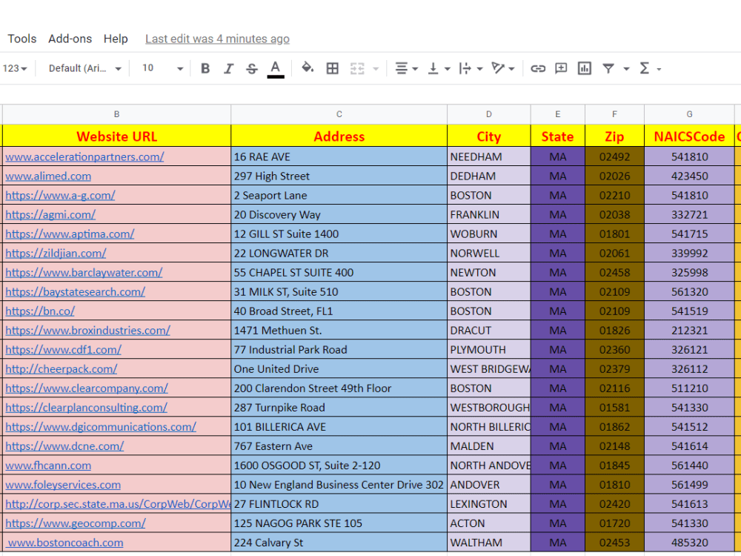Viewport: 741px width, 556px height.
Task: Open the Tools menu
Action: (x=21, y=39)
